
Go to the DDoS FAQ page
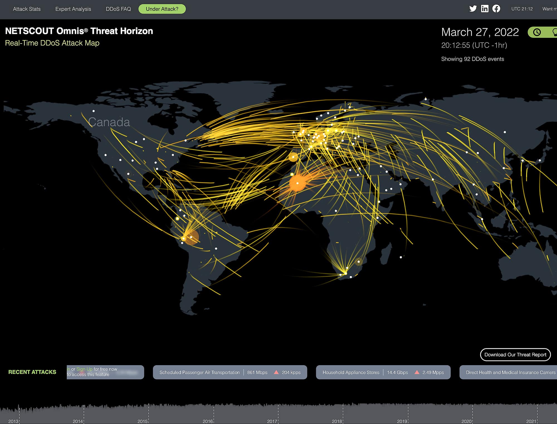[x=118, y=9]
